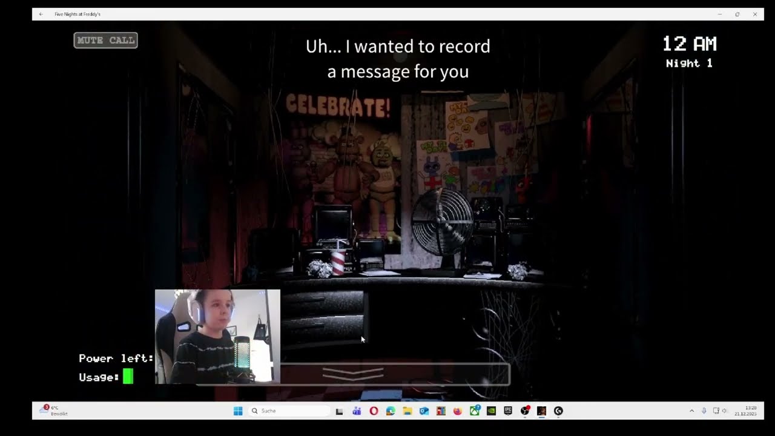Click the Usage label

click(99, 377)
